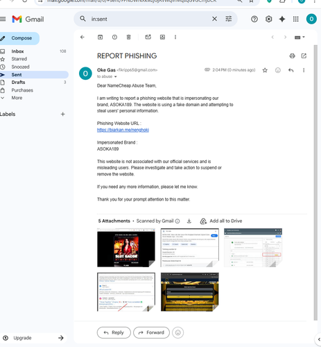Open the Google account avatar
The image size is (321, 347).
(311, 19)
